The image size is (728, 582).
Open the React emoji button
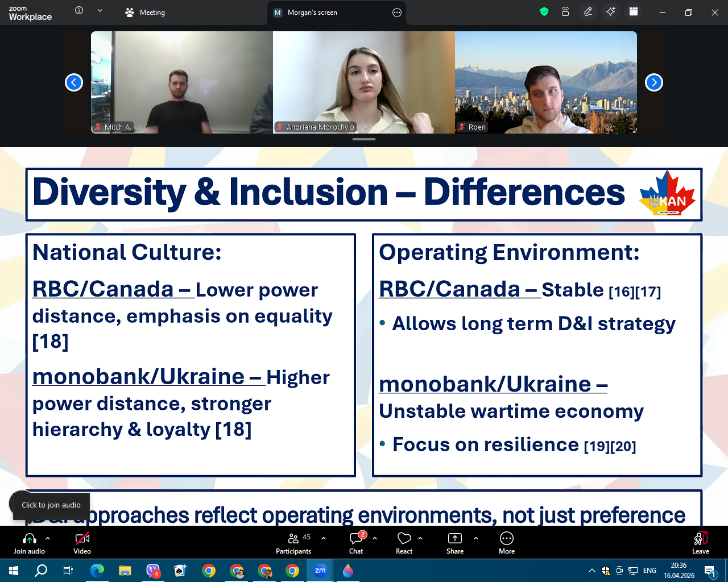pyautogui.click(x=404, y=542)
